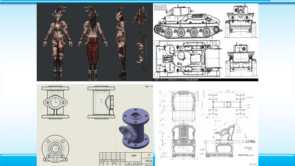Open the 3D game character model image
The image size is (295, 166).
[95, 42]
